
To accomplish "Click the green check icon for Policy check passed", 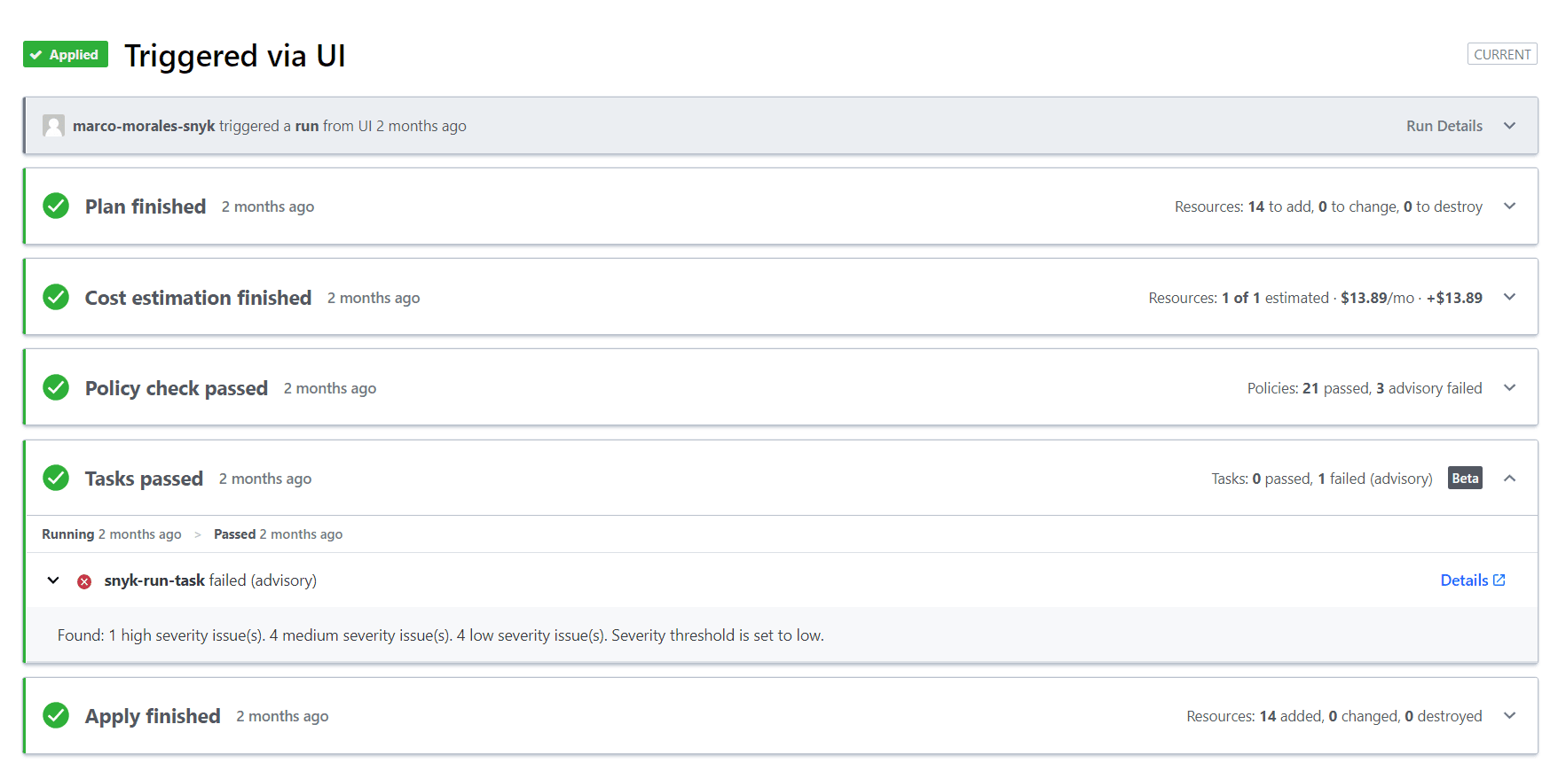I will [x=56, y=387].
